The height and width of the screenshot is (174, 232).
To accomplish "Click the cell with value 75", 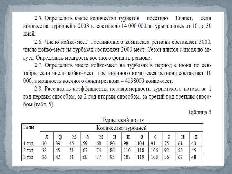I will 167,143.
